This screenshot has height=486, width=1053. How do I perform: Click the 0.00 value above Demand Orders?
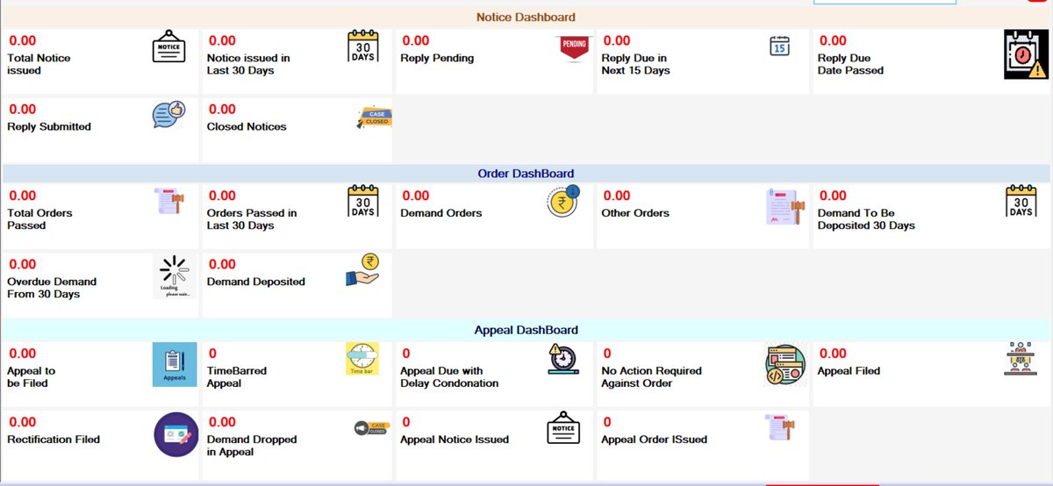pyautogui.click(x=415, y=196)
